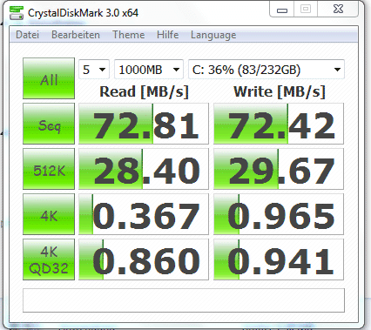Start the 512K benchmark test
Viewport: 371px width, 330px height.
pos(49,169)
